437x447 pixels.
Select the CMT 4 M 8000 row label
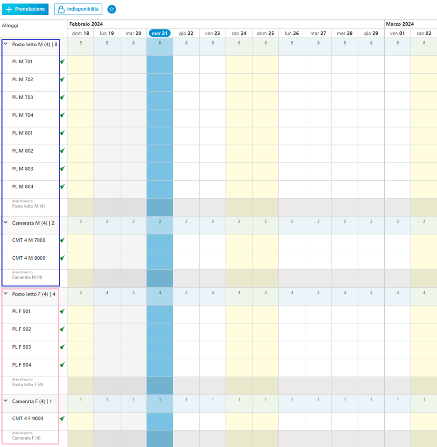28,258
